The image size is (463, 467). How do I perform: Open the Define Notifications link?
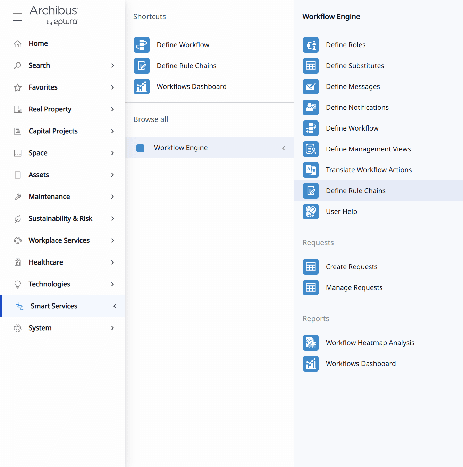click(357, 107)
